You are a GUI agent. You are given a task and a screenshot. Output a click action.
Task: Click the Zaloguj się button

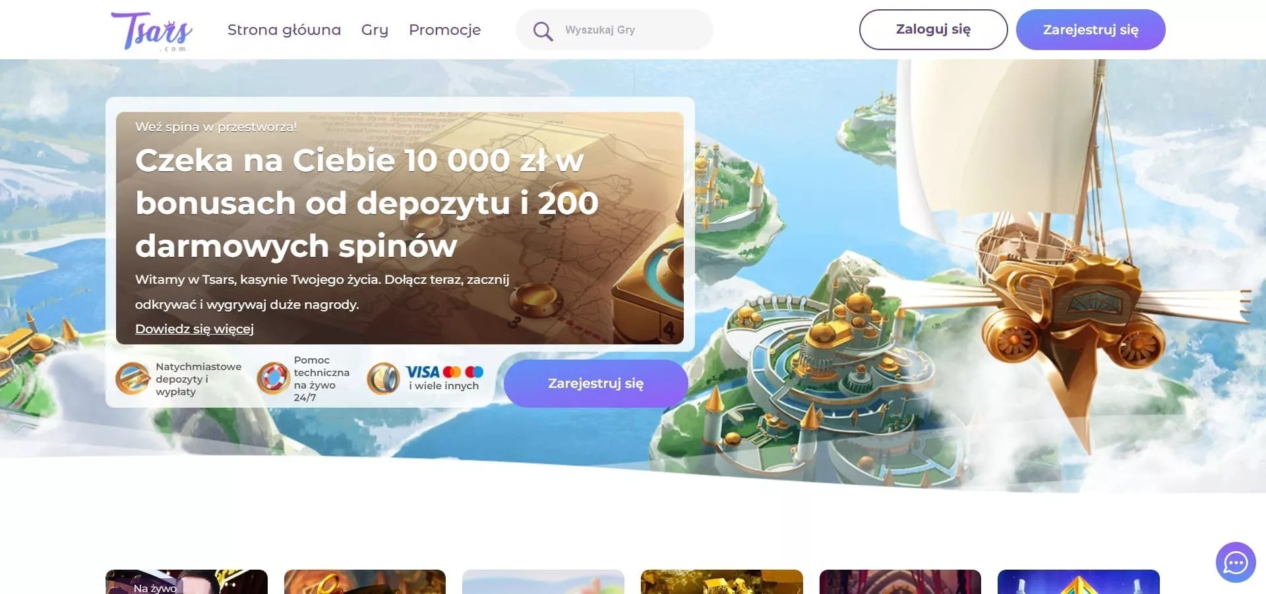point(933,30)
